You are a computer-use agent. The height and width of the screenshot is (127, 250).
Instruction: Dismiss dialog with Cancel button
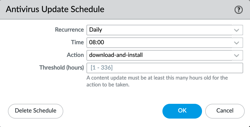pos(225,111)
